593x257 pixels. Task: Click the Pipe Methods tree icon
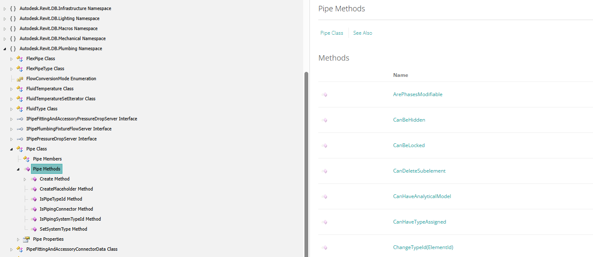click(27, 169)
